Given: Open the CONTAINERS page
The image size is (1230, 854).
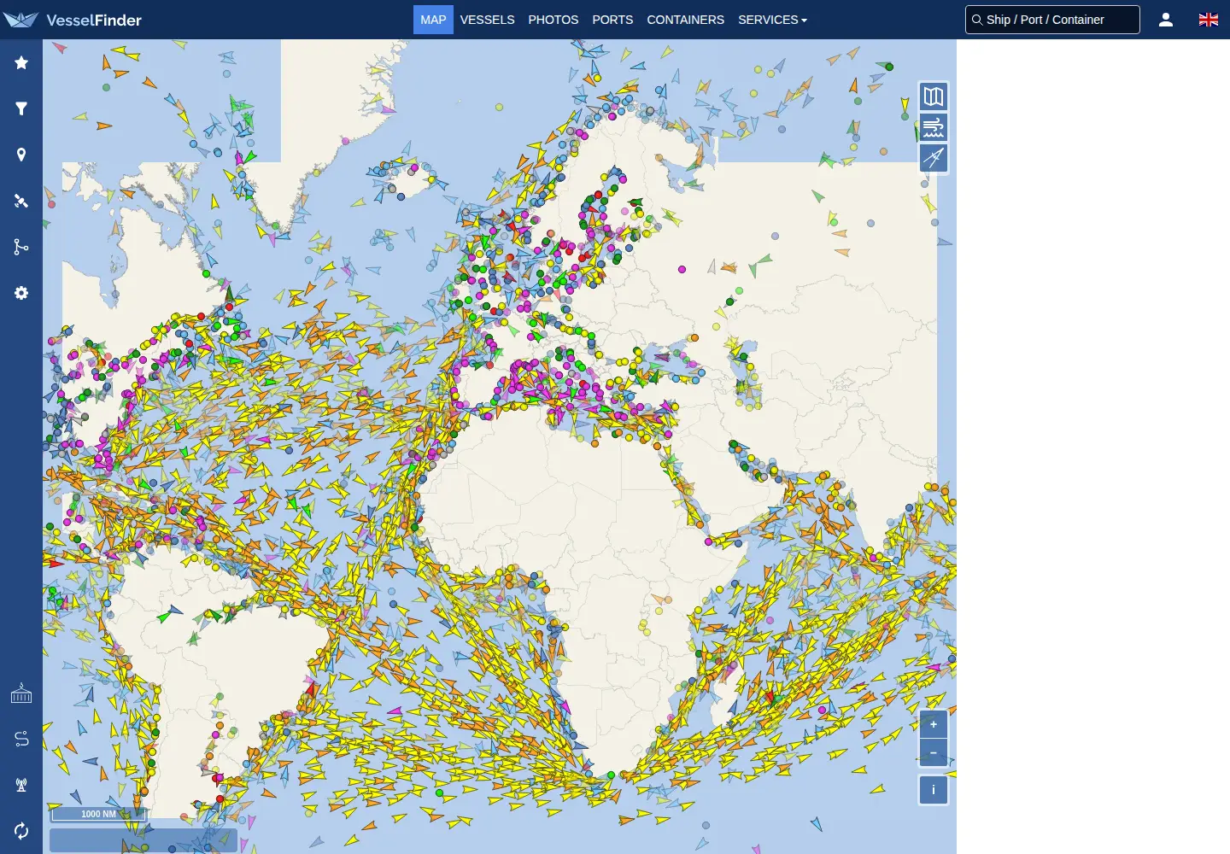Looking at the screenshot, I should point(685,20).
